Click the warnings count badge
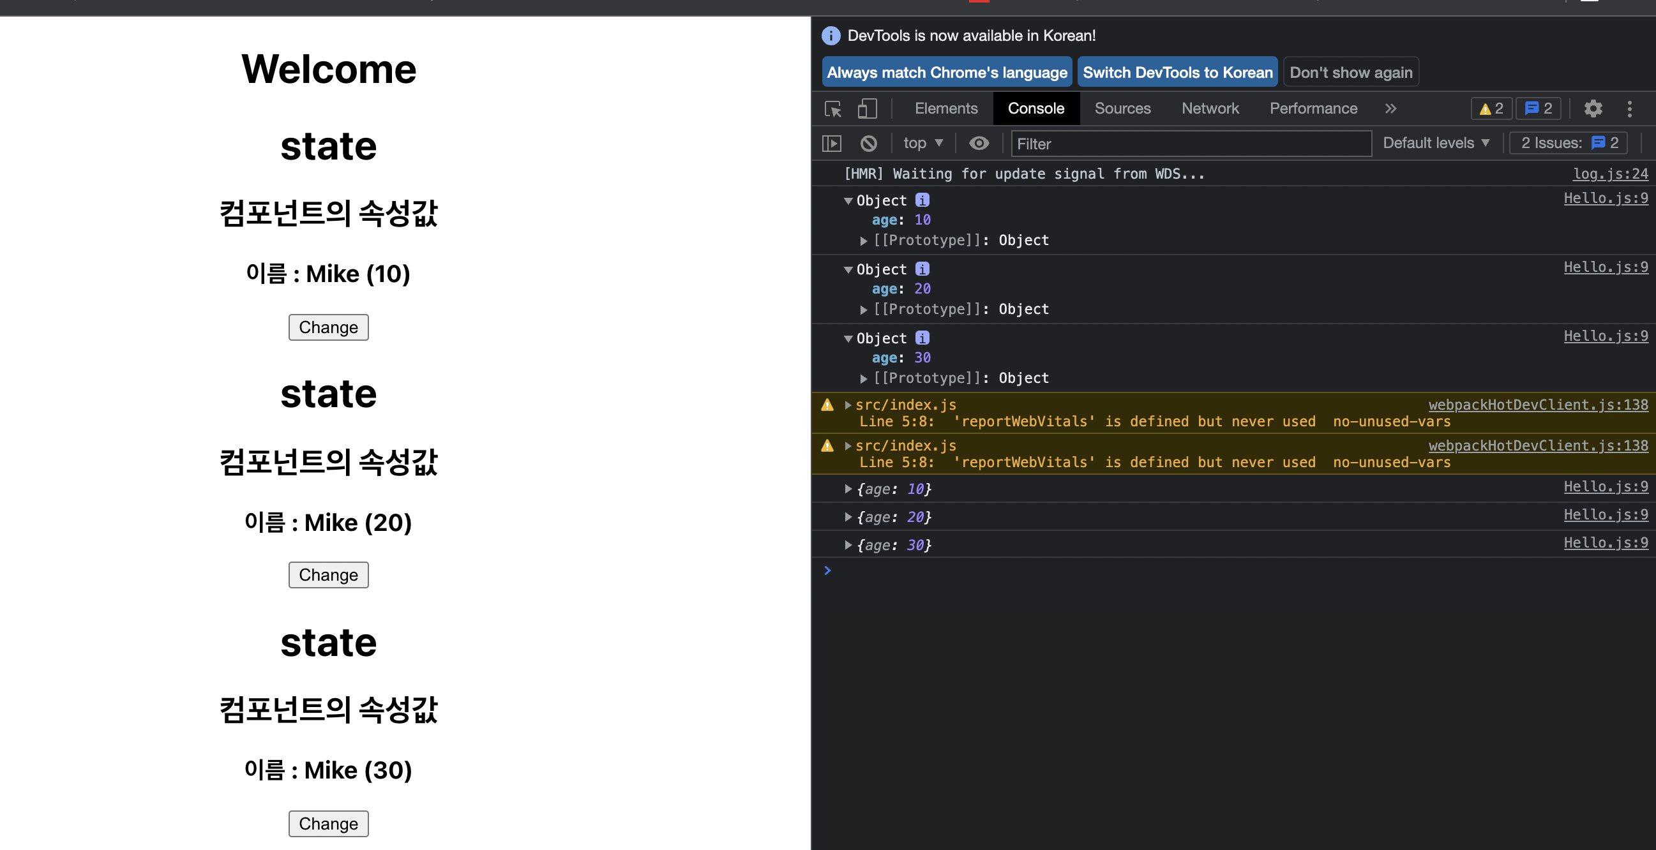The height and width of the screenshot is (850, 1656). click(1491, 108)
